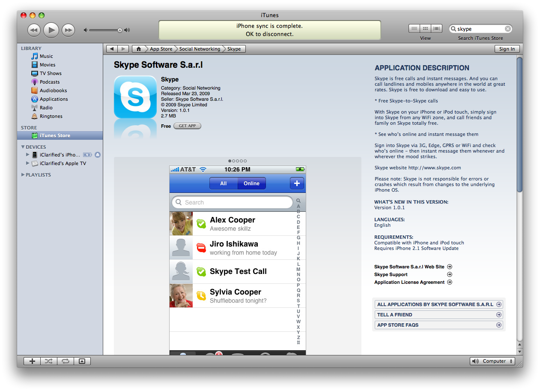Image resolution: width=540 pixels, height=391 pixels.
Task: Expand iClarified's Apple TV device
Action: coord(28,163)
